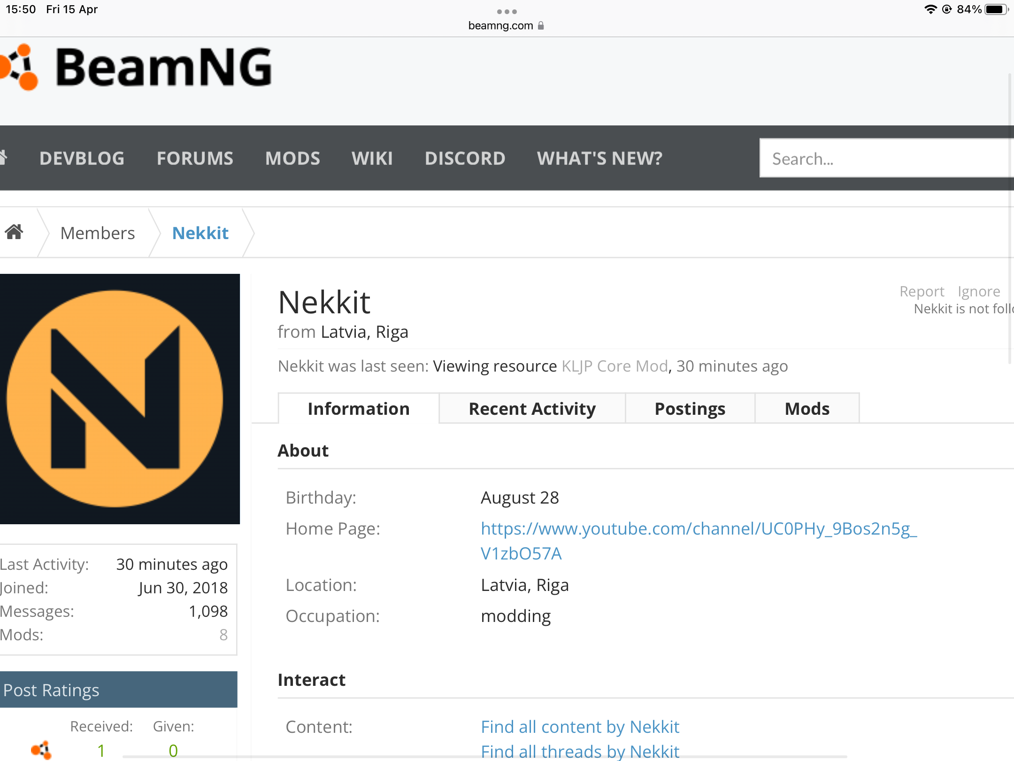Click Find all threads by Nekkit
The width and height of the screenshot is (1014, 761).
[x=580, y=751]
